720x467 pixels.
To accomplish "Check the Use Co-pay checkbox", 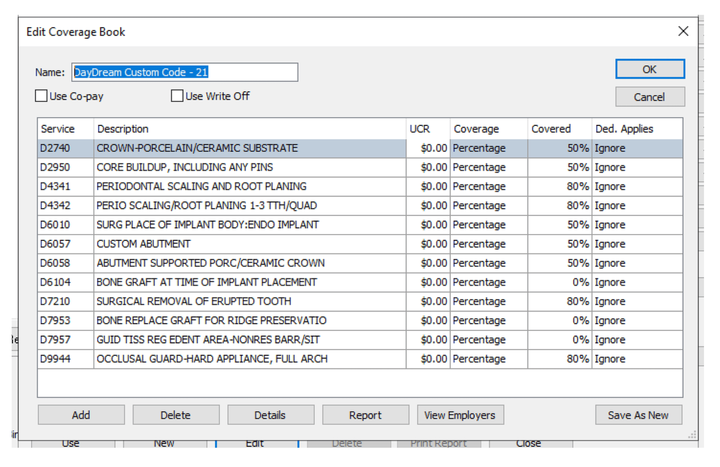I will coord(41,95).
